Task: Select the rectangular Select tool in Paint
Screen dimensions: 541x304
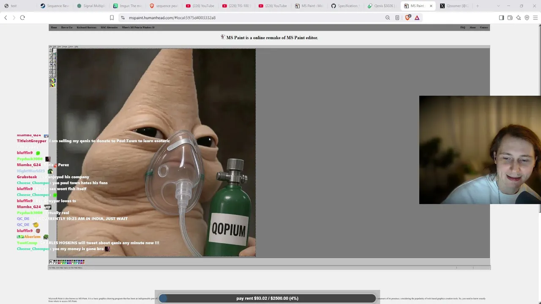Action: 55,50
